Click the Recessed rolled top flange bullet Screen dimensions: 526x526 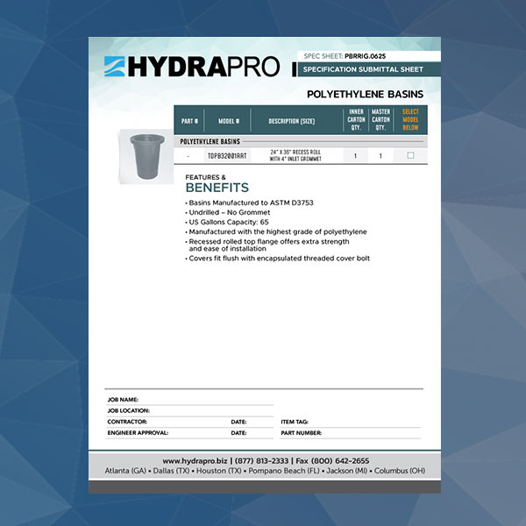(267, 245)
